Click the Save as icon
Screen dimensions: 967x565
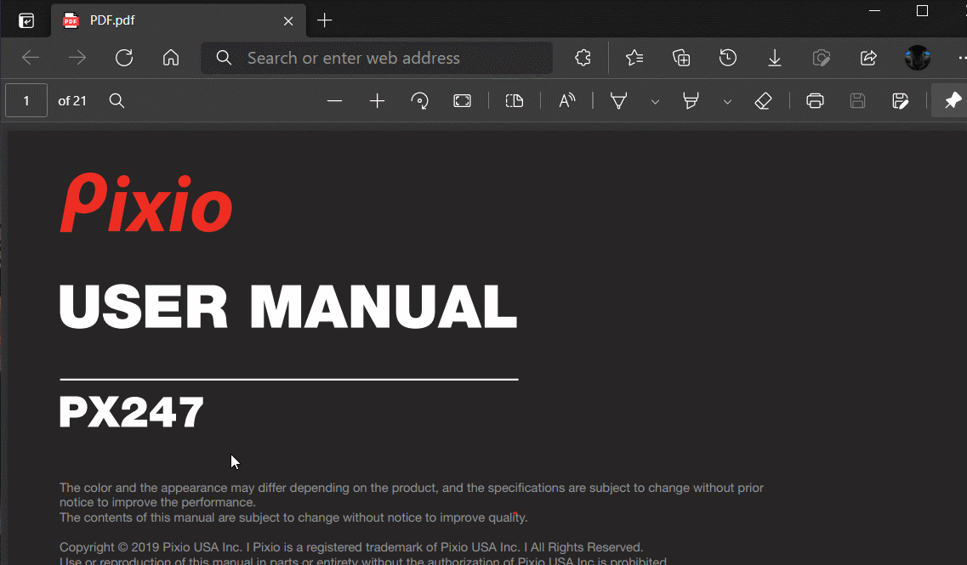pyautogui.click(x=901, y=101)
